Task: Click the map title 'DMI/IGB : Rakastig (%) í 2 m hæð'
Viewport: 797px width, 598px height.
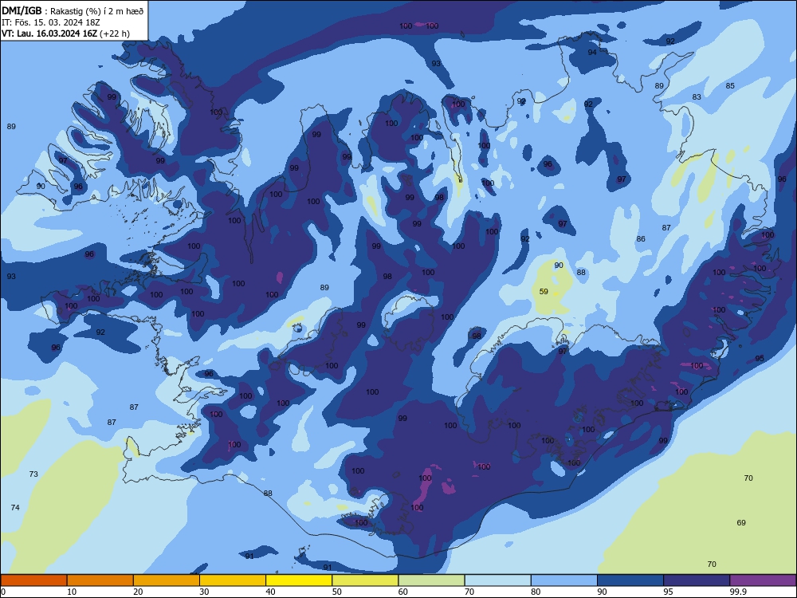Action: [73, 11]
